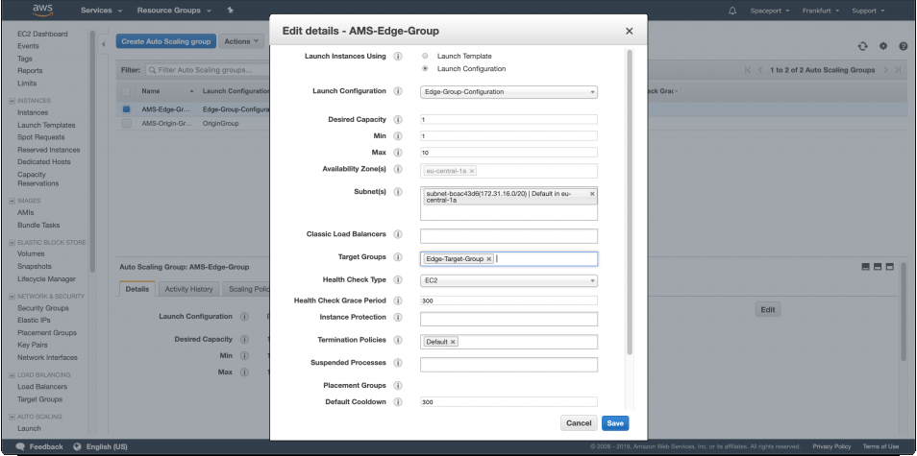The height and width of the screenshot is (456, 917).
Task: Click info icon for Suspended Processes
Action: coord(398,363)
